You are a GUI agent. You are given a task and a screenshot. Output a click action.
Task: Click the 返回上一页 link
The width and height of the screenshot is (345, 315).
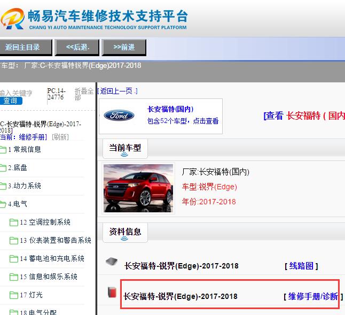[x=117, y=91]
